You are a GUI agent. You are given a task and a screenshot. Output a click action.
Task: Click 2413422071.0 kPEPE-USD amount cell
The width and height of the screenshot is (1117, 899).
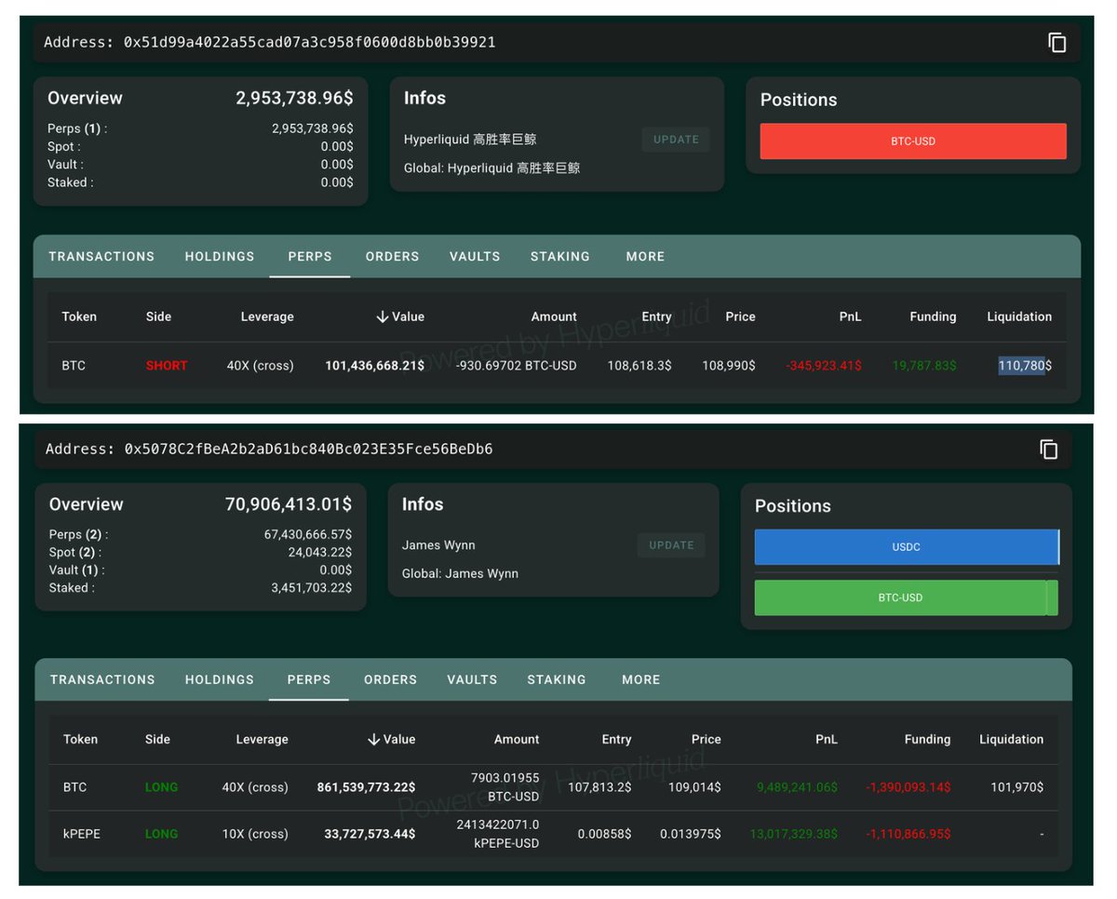498,834
